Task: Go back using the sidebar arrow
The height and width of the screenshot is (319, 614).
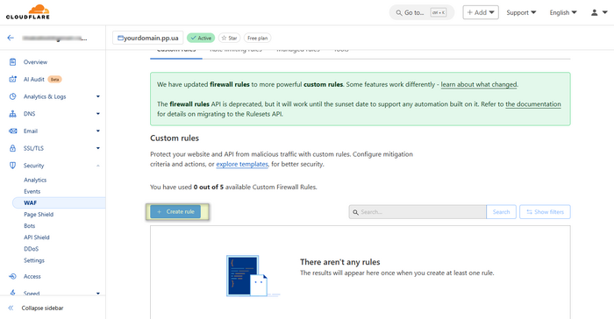Action: point(11,38)
